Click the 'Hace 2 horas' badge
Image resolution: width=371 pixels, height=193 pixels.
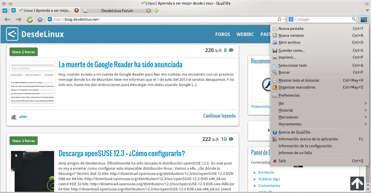(x=24, y=52)
